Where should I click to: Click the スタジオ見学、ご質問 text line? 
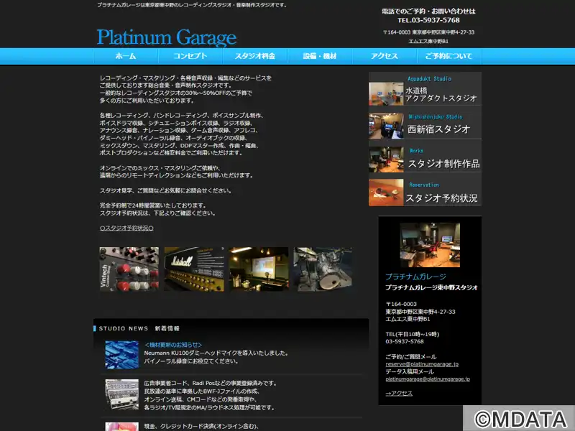[x=166, y=190]
